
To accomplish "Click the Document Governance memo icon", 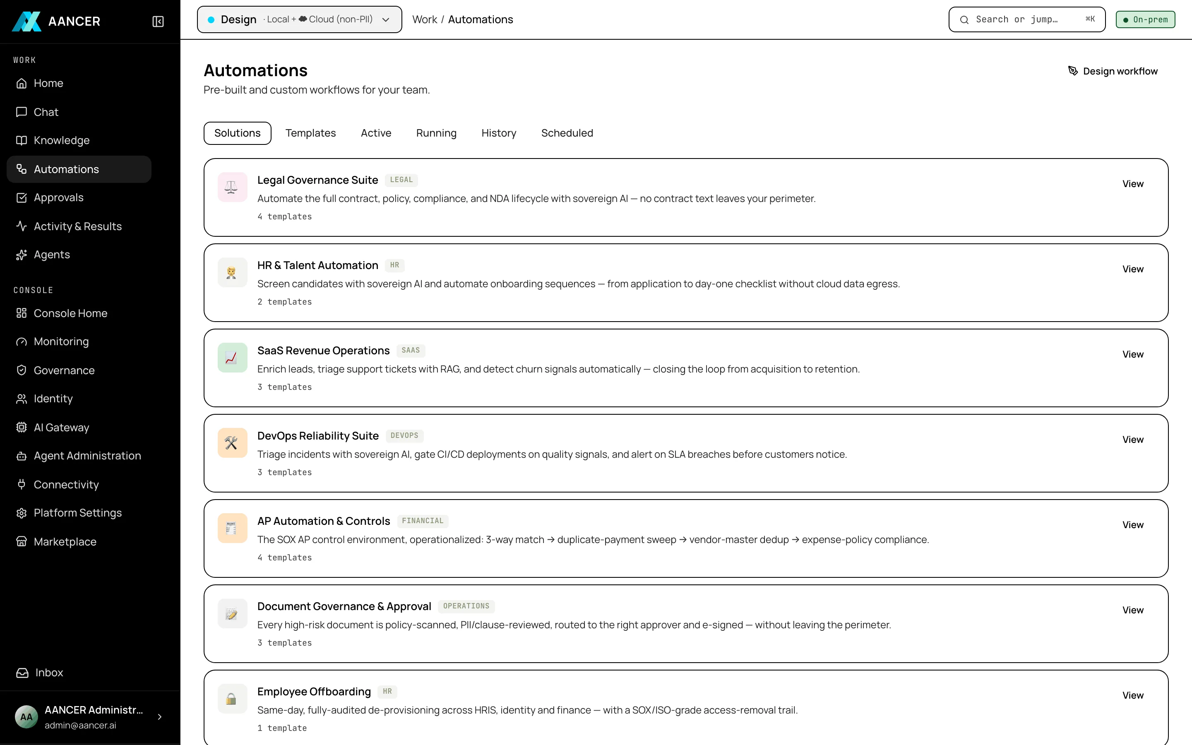I will pos(233,613).
